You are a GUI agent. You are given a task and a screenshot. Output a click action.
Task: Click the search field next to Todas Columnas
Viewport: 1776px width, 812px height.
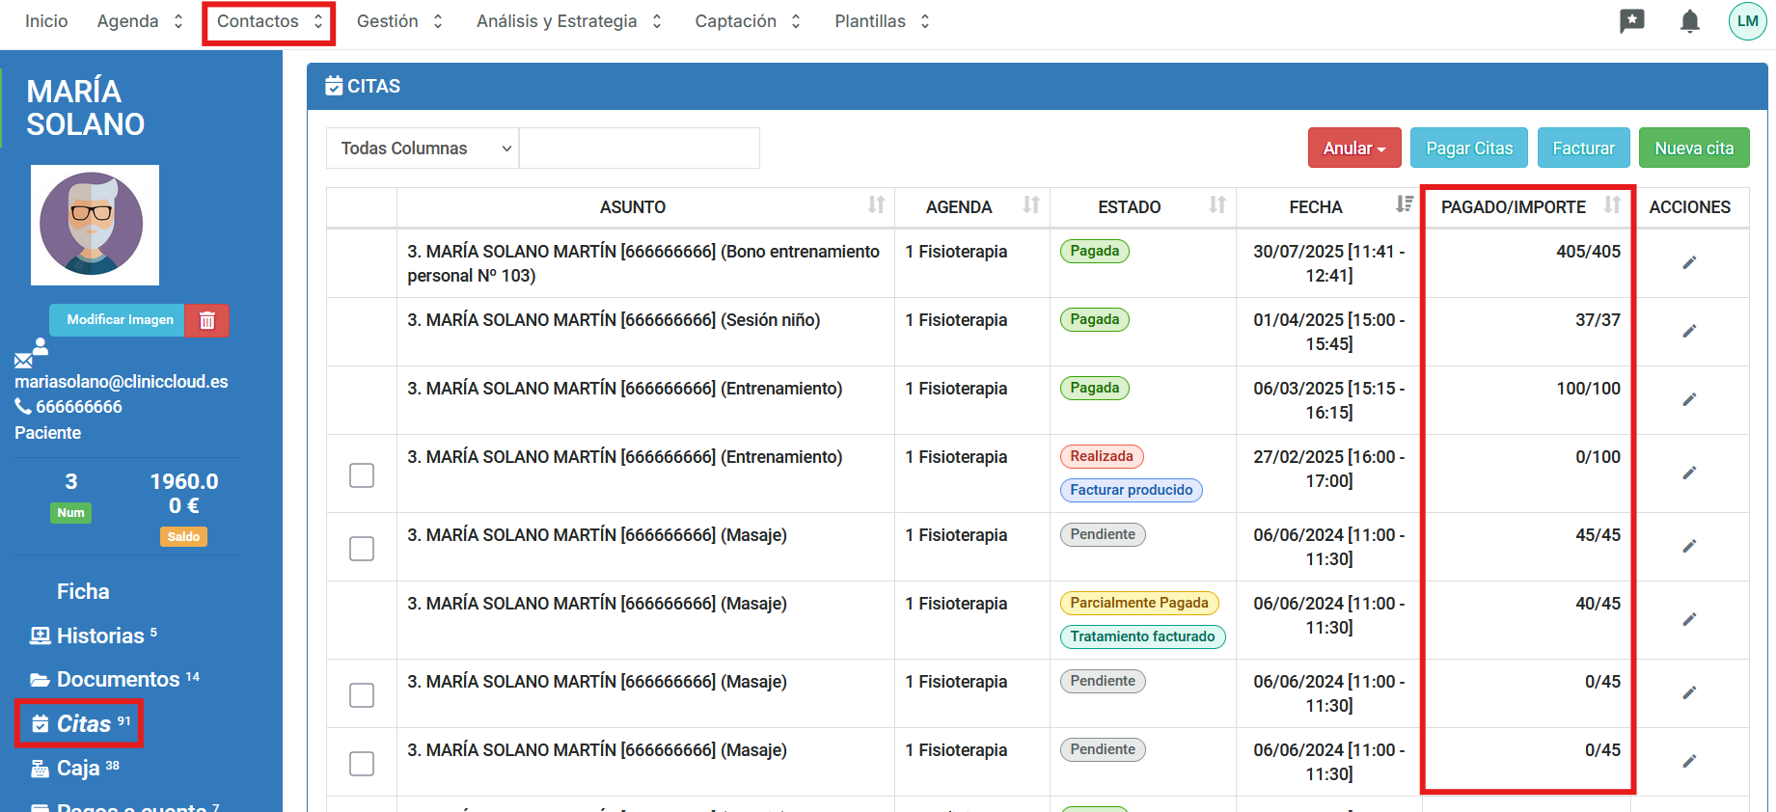pyautogui.click(x=639, y=149)
